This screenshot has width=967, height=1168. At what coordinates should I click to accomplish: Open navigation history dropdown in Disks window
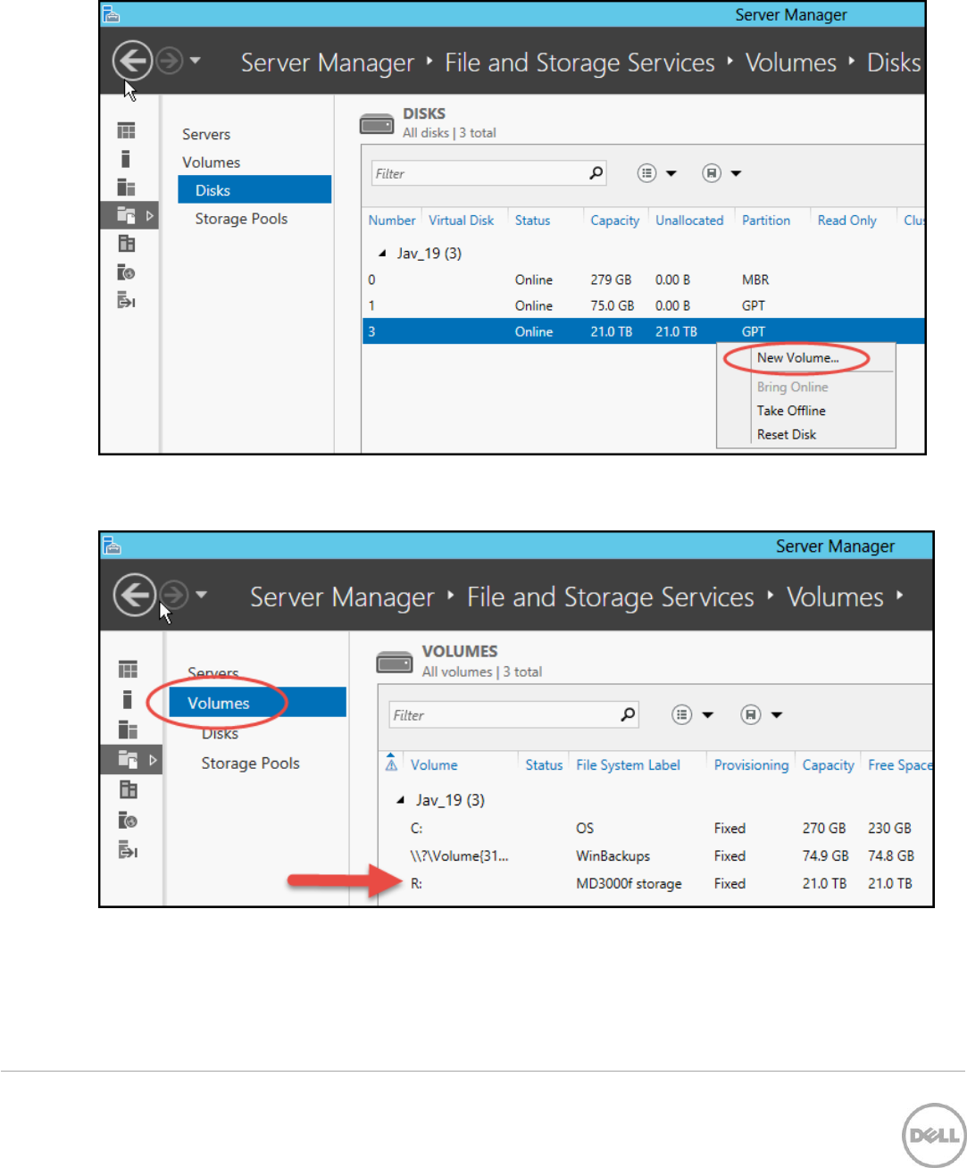[x=196, y=61]
